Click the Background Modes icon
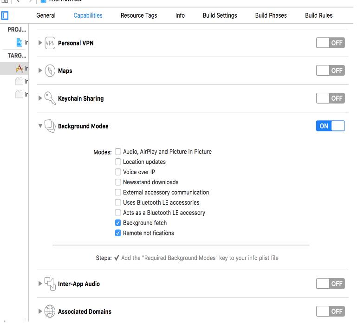 [50, 126]
